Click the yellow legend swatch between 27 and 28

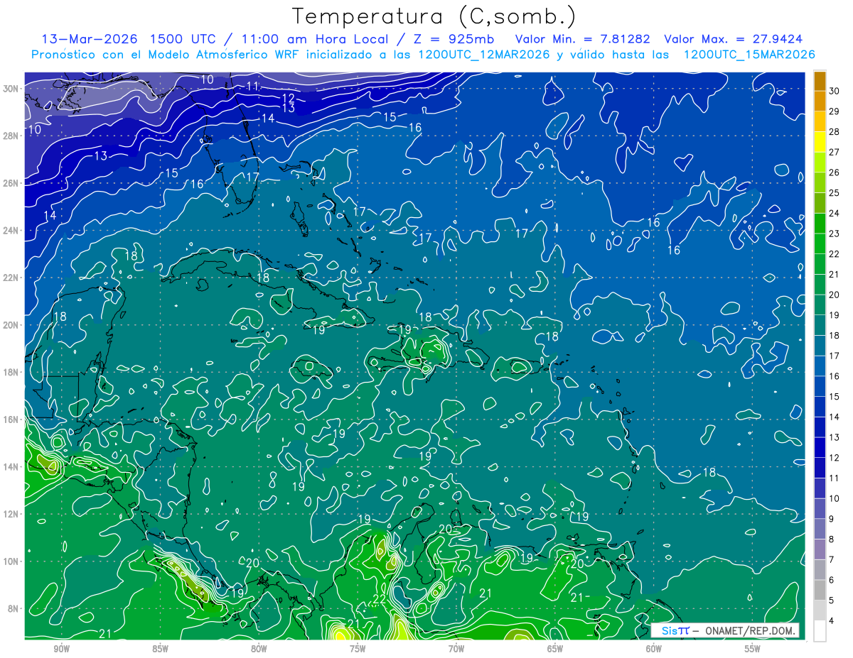point(820,142)
